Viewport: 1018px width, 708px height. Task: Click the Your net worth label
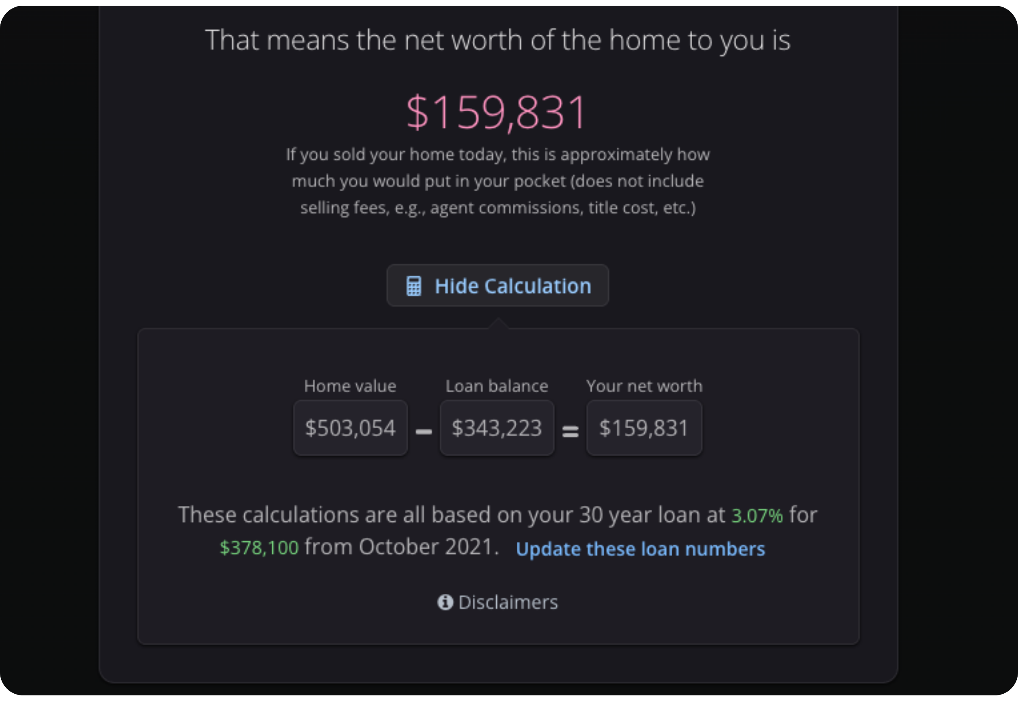pyautogui.click(x=644, y=386)
